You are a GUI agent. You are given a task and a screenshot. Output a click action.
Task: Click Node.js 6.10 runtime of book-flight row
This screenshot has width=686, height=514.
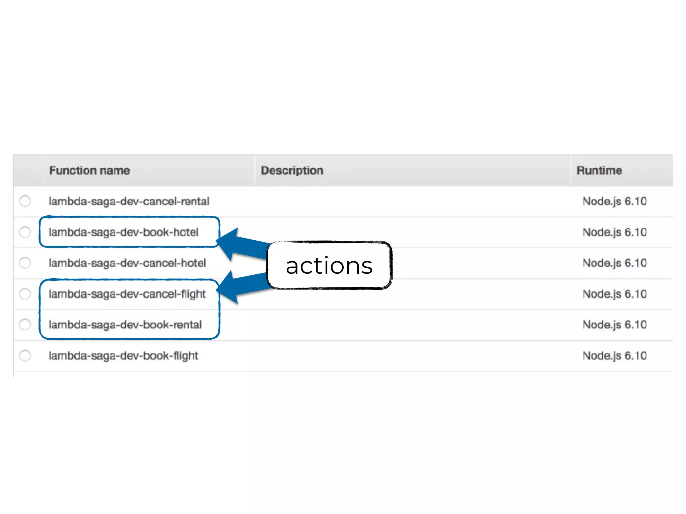pyautogui.click(x=614, y=355)
